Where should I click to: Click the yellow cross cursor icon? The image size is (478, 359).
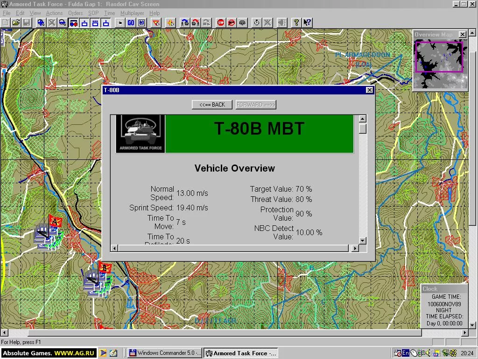point(170,22)
